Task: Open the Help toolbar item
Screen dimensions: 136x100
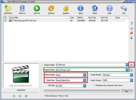Action: (x=109, y=9)
